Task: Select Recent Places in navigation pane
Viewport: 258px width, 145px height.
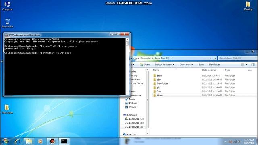Action: [136, 83]
